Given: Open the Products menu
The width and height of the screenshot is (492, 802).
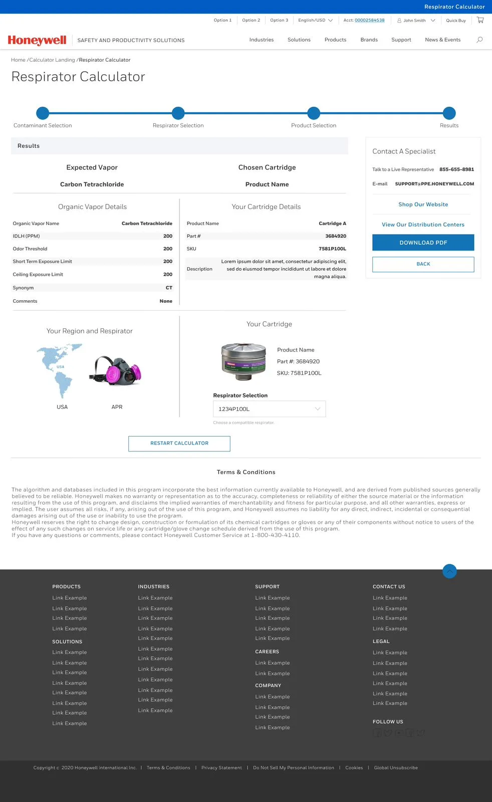Looking at the screenshot, I should coord(335,40).
